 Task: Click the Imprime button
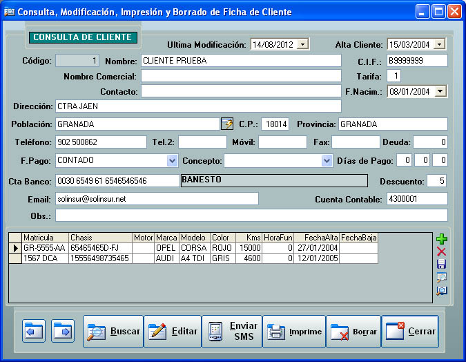(x=294, y=332)
